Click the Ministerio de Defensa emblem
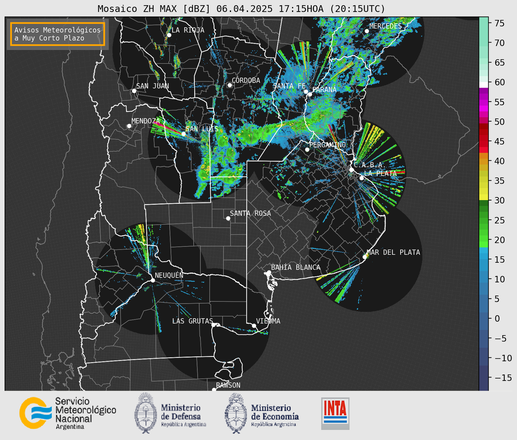 (x=146, y=413)
